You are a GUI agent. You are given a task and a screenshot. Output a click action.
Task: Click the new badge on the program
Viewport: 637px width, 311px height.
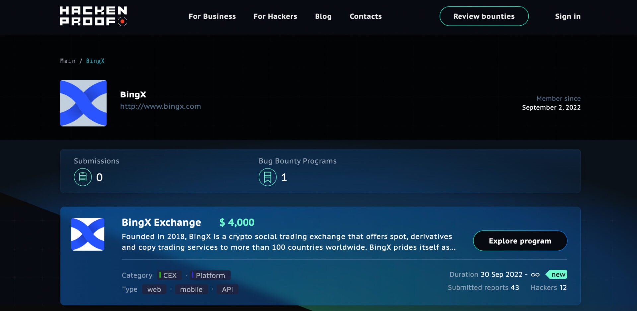pos(556,275)
